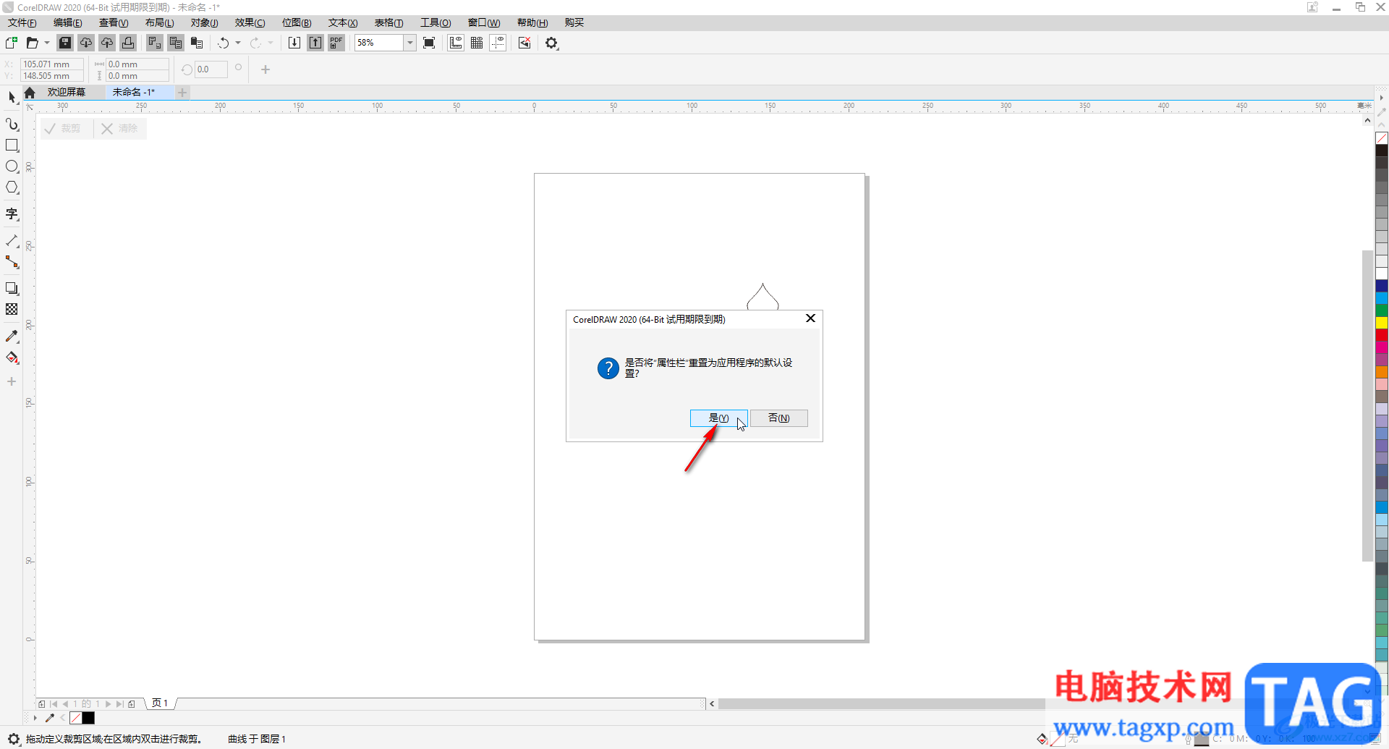Viewport: 1389px width, 749px height.
Task: Click the toolbox quick customize plus
Action: coord(12,381)
